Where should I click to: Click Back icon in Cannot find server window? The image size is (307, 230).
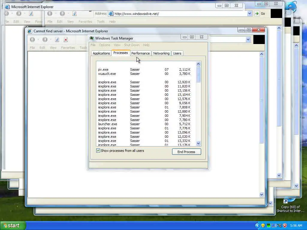click(32, 40)
